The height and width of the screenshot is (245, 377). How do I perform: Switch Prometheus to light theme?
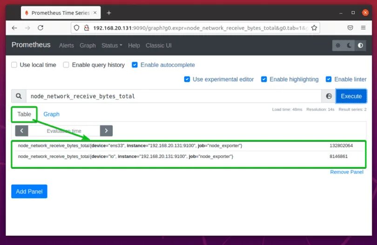(338, 45)
